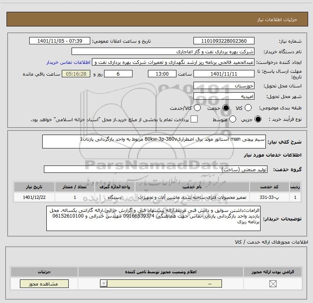Image resolution: width=313 pixels, height=303 pixels.
Task: Open the اطلاعات تماس خریدار link
Action: pos(68,62)
